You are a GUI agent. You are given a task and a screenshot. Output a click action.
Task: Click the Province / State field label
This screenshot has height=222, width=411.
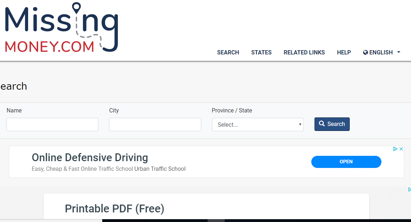[x=231, y=111]
